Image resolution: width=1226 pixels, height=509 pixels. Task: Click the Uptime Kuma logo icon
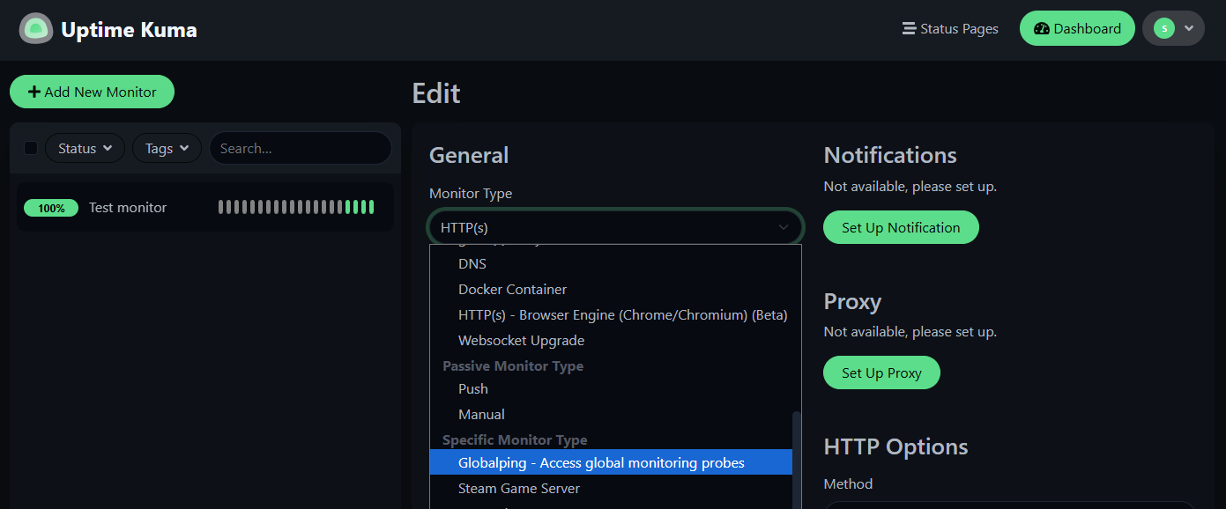[x=35, y=27]
